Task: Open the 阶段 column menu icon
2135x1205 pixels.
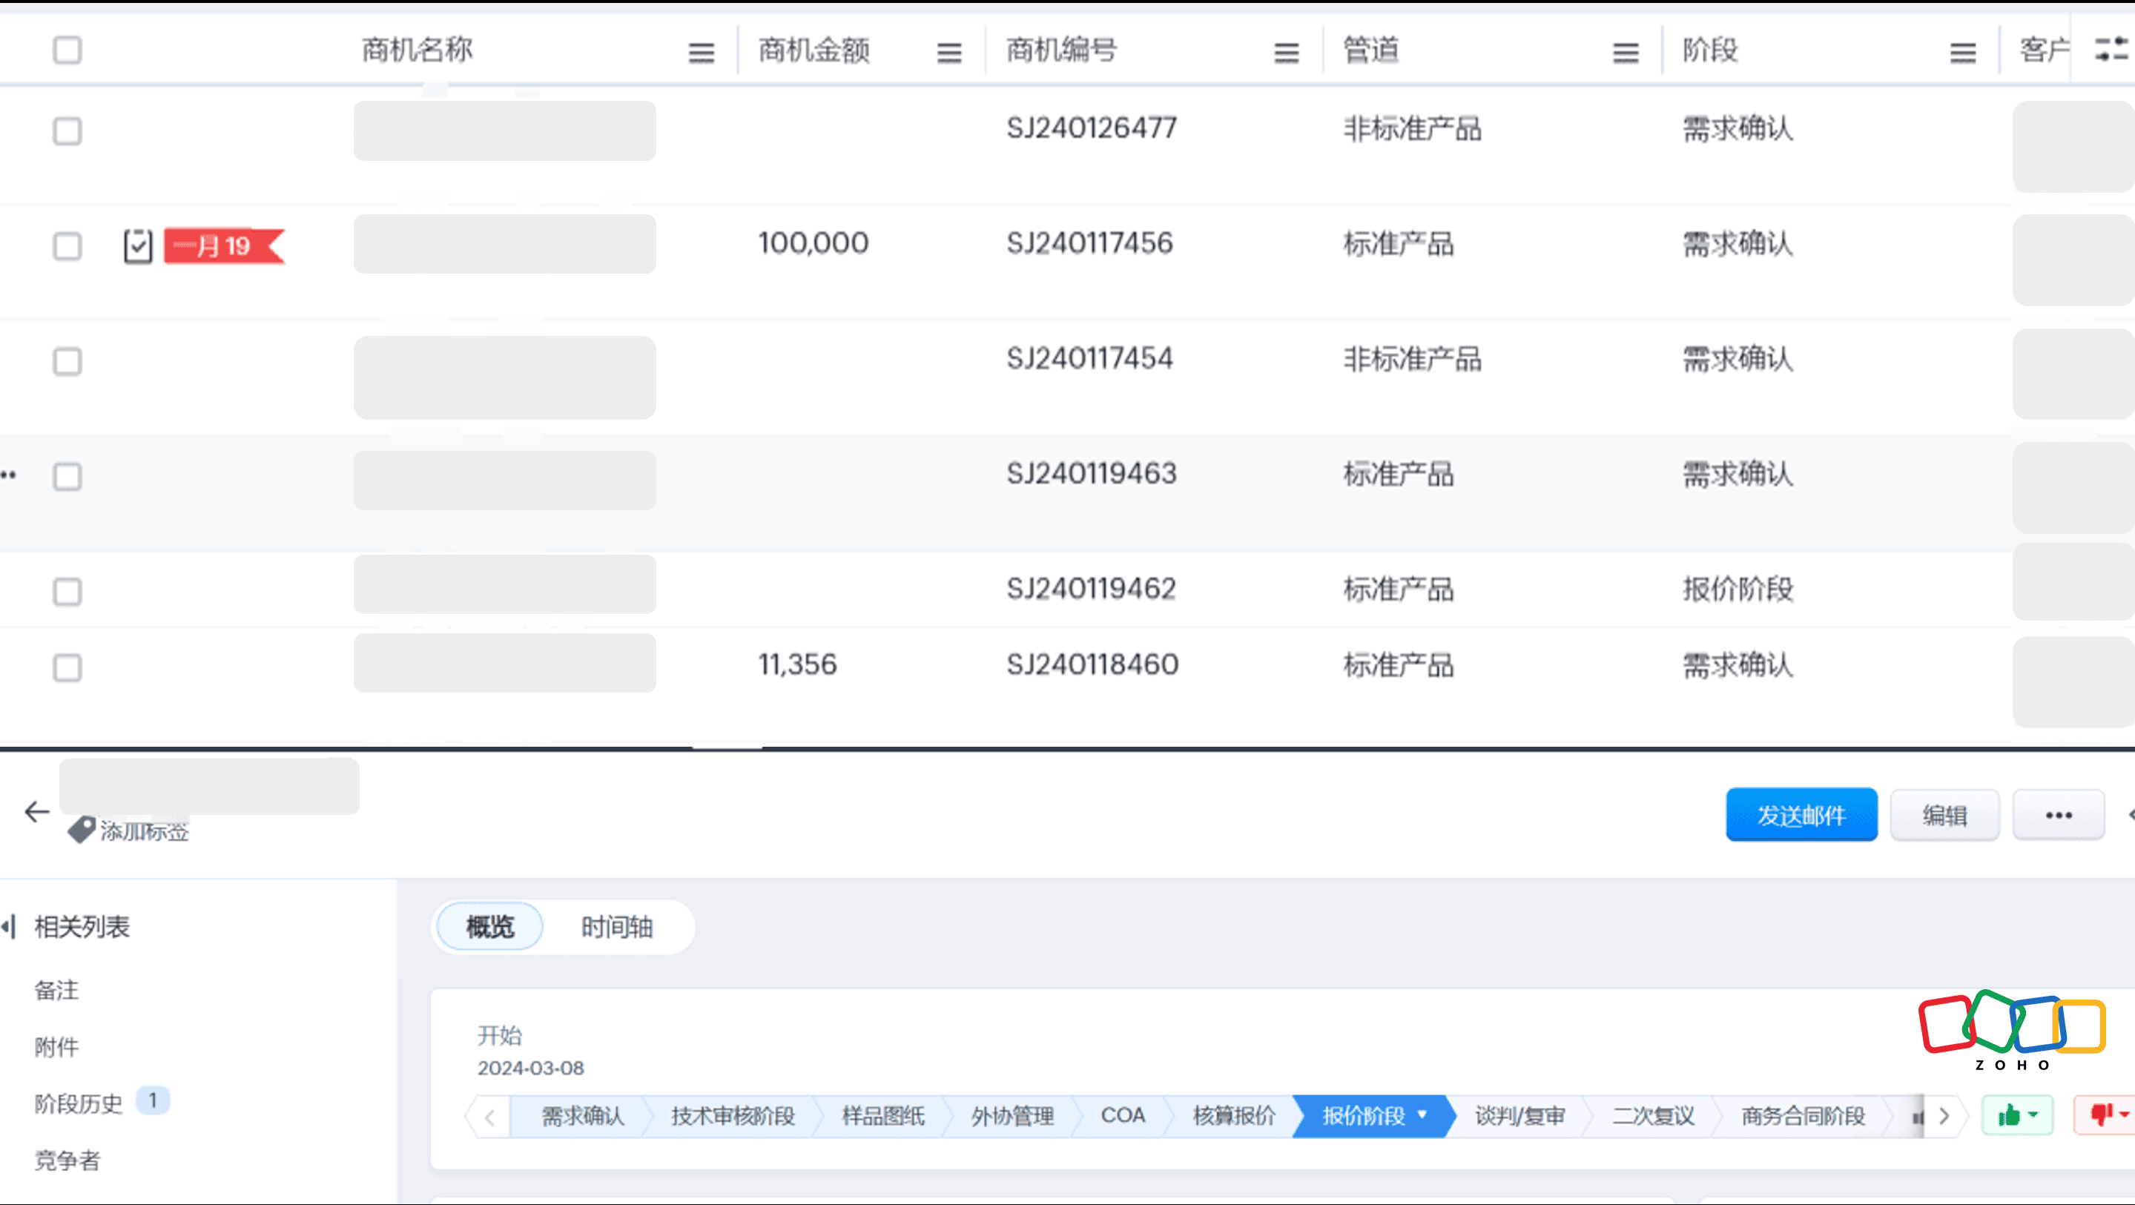Action: 1963,53
